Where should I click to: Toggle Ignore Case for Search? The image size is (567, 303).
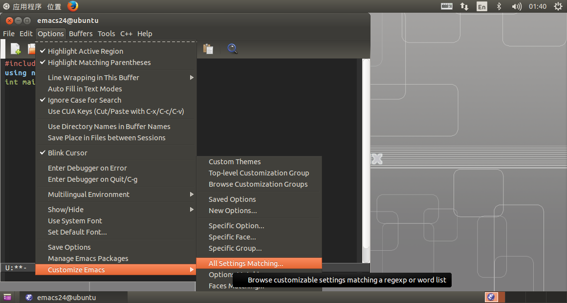[x=116, y=100]
